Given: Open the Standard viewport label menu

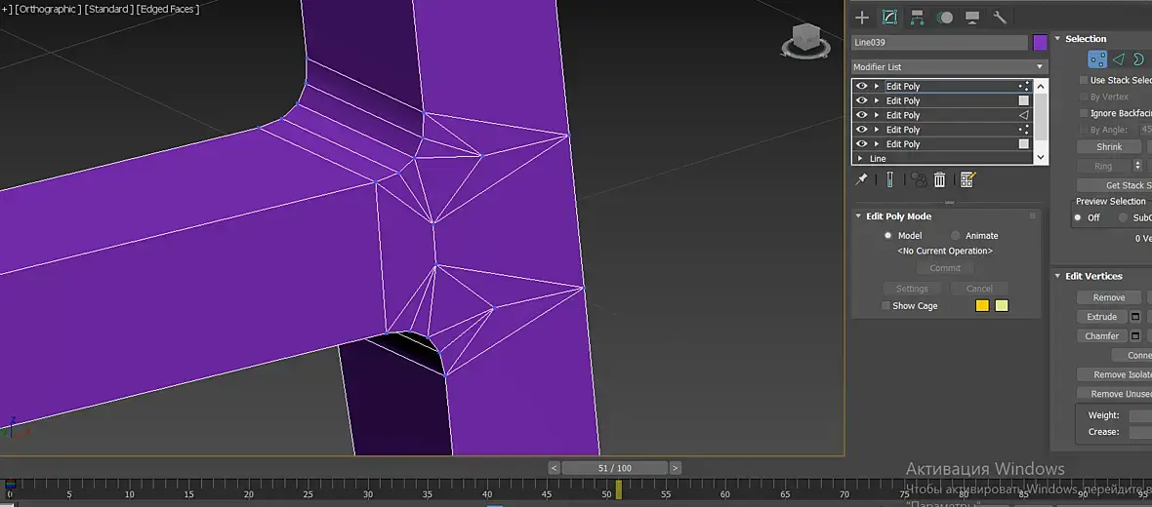Looking at the screenshot, I should [109, 9].
